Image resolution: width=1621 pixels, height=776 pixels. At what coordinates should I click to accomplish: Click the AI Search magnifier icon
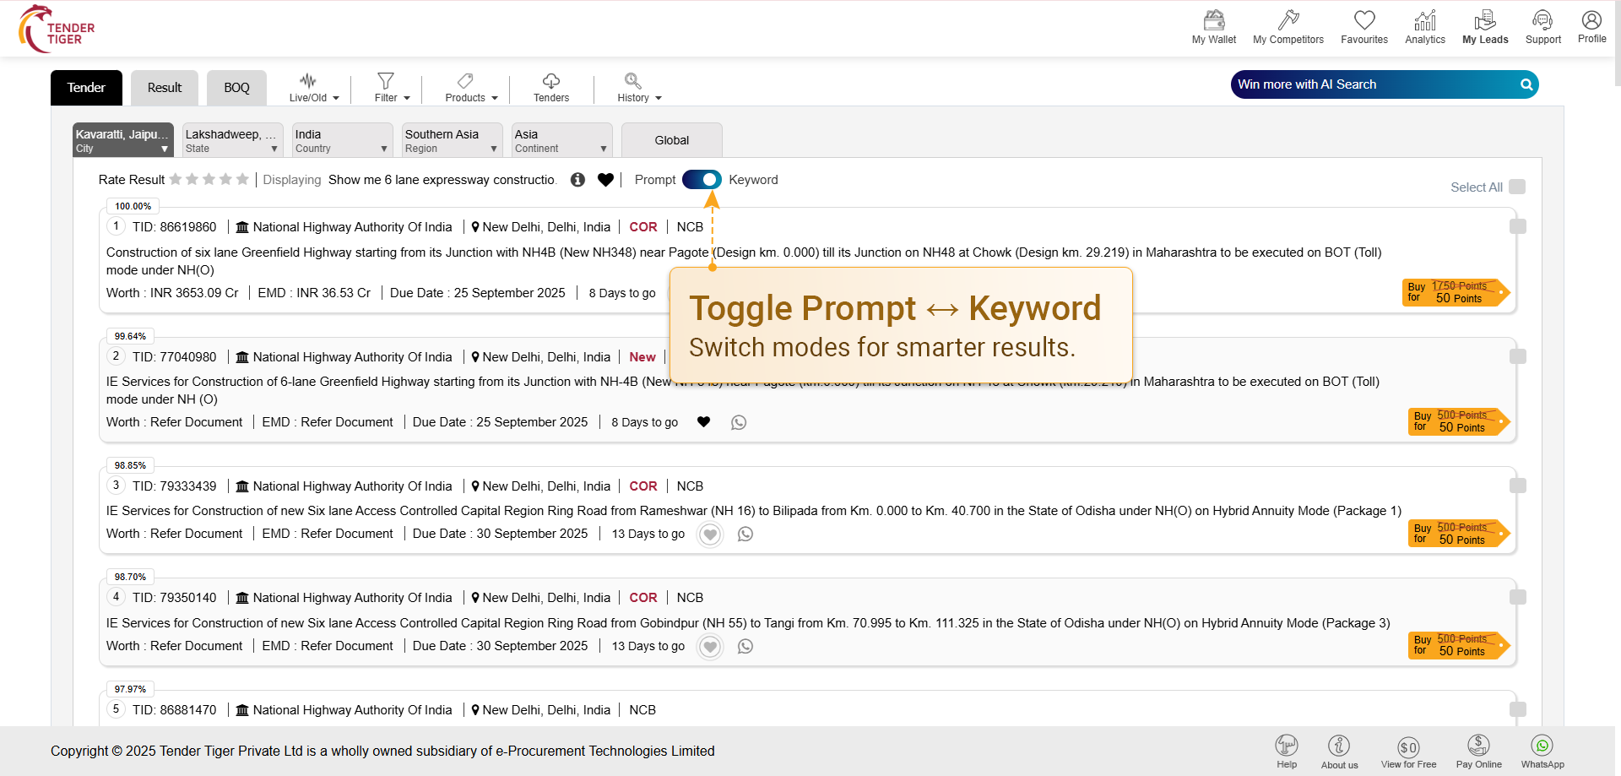pyautogui.click(x=1526, y=84)
